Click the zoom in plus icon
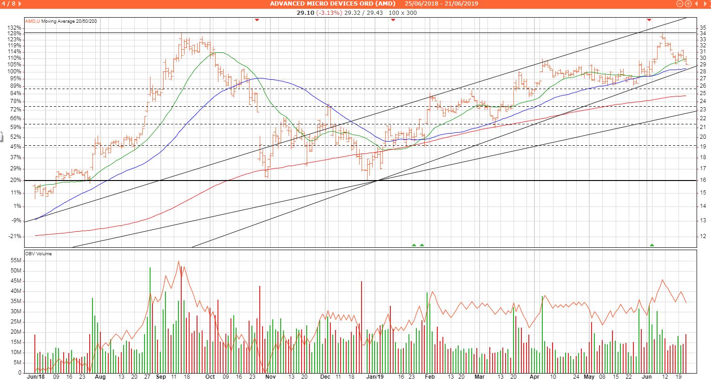Viewport: 711px width, 381px height. [x=688, y=4]
